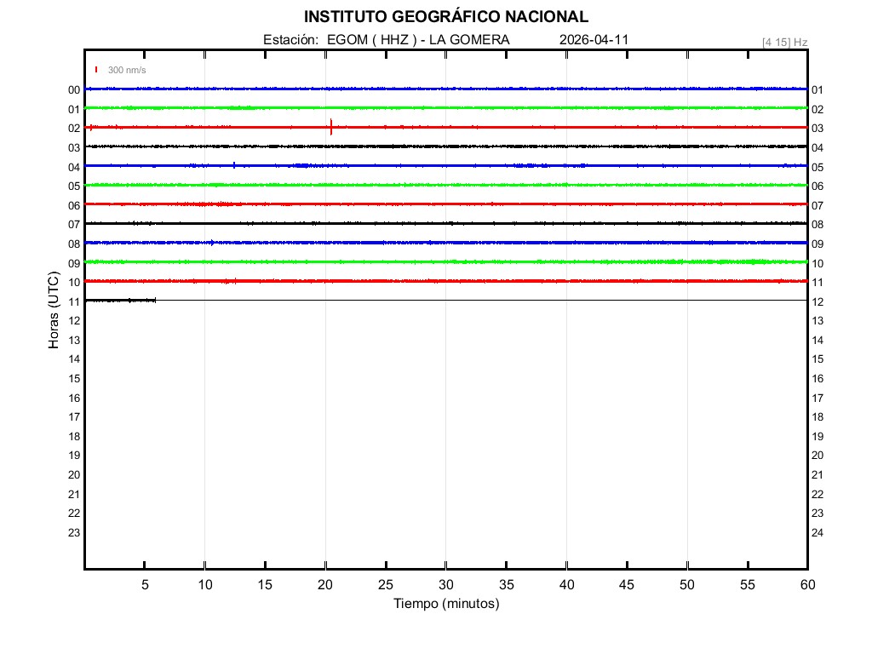872x654 pixels.
Task: Click the large red spike near minute 20
Action: point(330,128)
